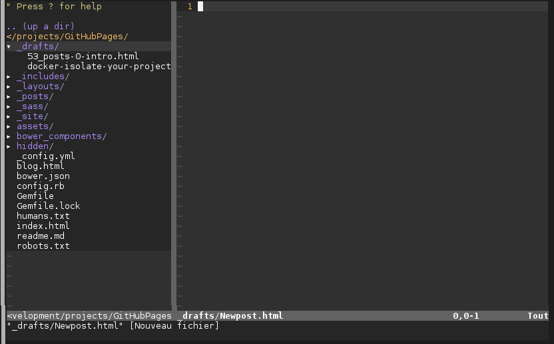This screenshot has height=344, width=554.
Task: Open readme.md in the tree
Action: tap(40, 236)
